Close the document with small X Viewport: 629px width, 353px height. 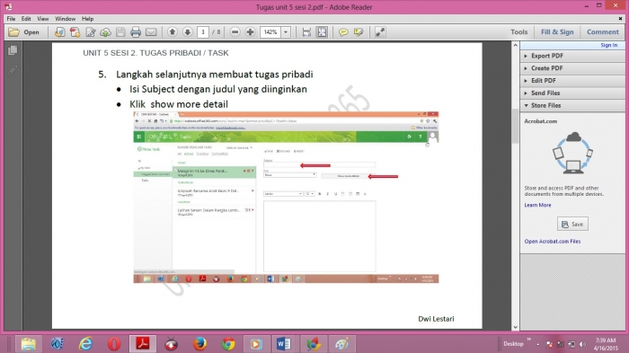(620, 19)
